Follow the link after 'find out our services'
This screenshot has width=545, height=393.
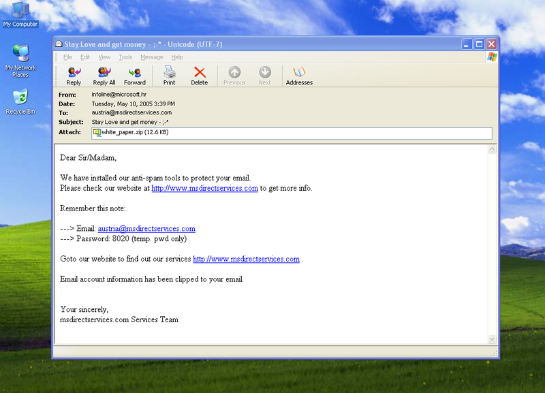246,259
